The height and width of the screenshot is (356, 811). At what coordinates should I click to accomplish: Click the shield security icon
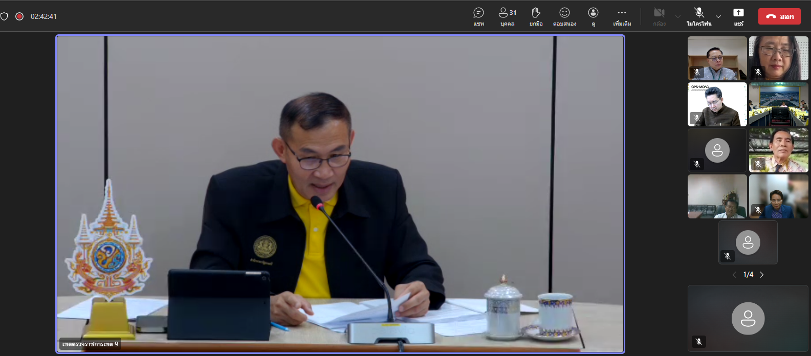point(4,16)
